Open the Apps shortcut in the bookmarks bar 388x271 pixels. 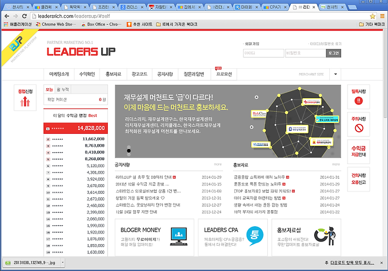[x=18, y=24]
